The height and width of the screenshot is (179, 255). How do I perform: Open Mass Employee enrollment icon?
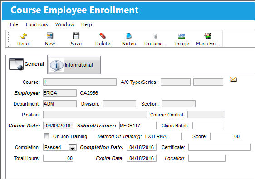(x=208, y=36)
